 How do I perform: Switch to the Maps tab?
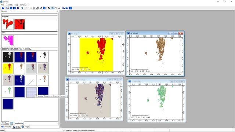[x=25, y=127]
